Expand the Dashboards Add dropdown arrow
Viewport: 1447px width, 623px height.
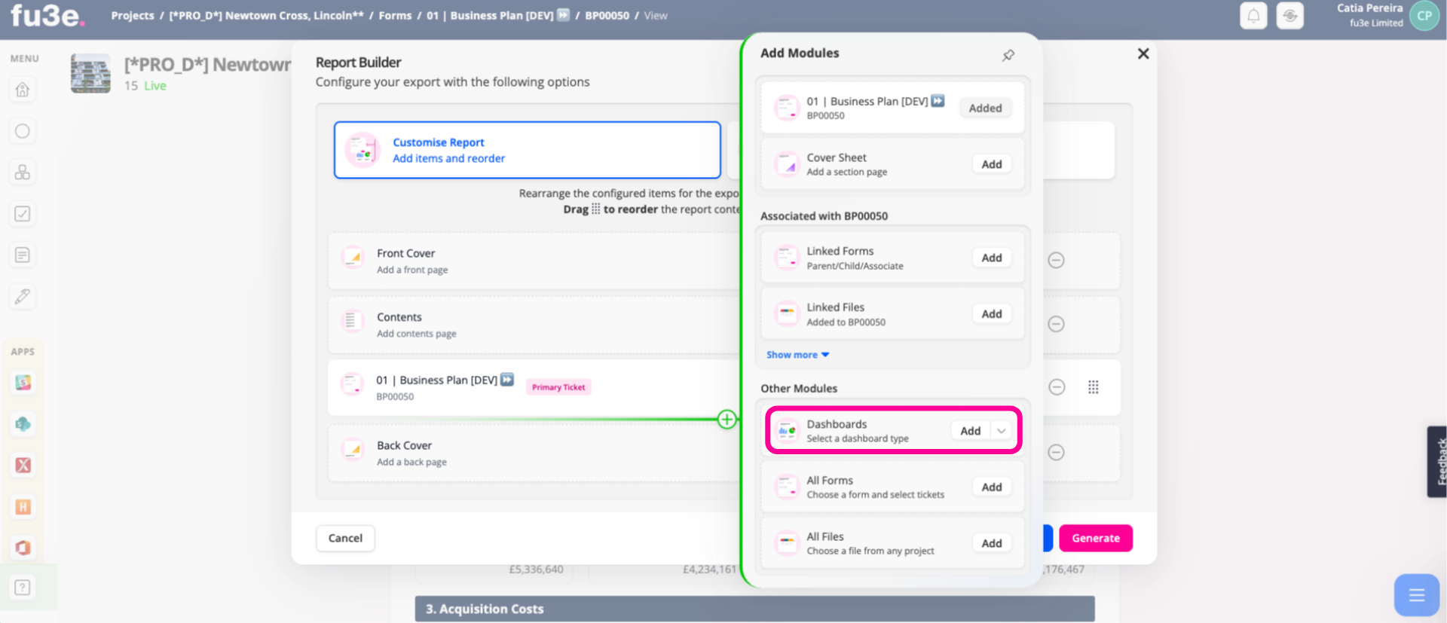pos(1001,431)
